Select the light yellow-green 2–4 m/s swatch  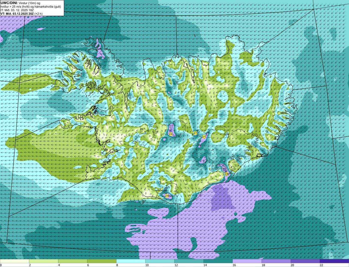click(44, 261)
